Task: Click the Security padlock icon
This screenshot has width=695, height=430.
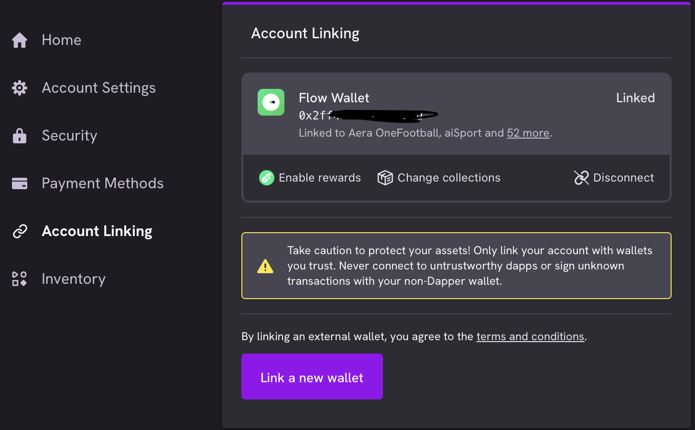Action: click(19, 135)
